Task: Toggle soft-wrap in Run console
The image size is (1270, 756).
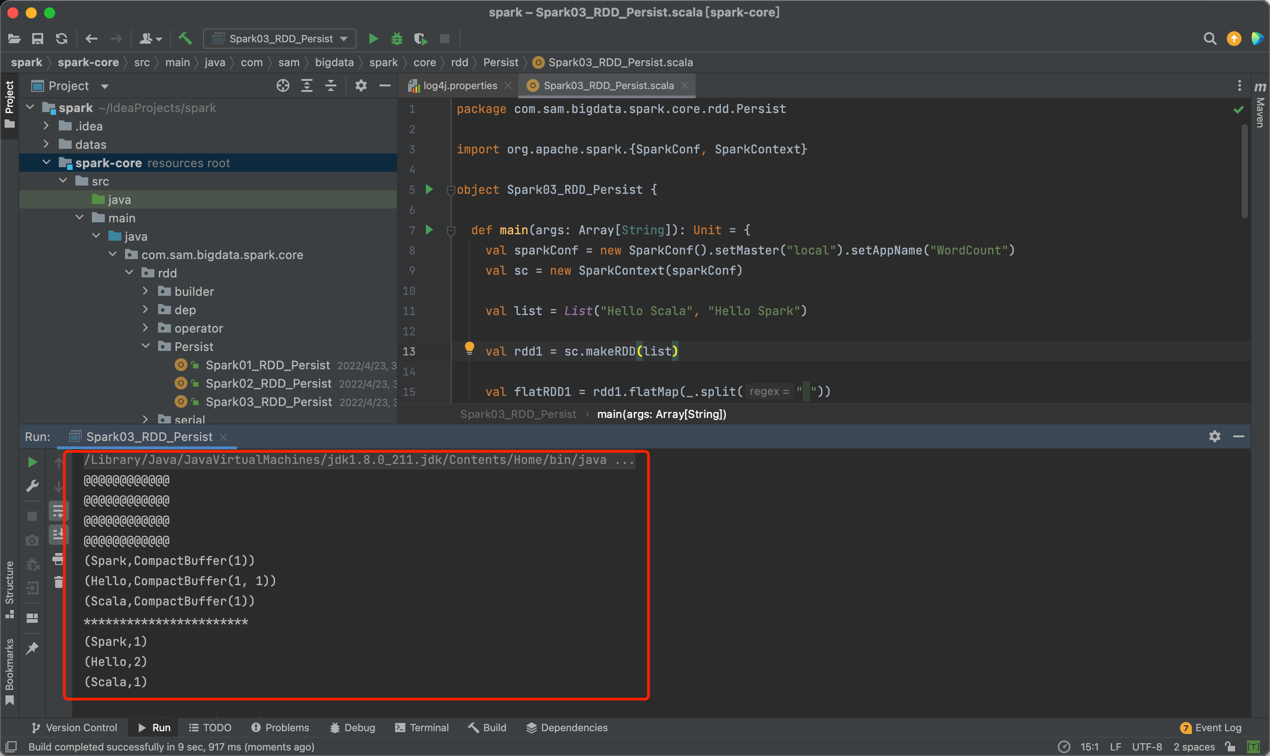Action: [58, 511]
